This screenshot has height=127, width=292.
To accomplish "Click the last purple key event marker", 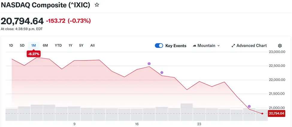I will pyautogui.click(x=249, y=106).
